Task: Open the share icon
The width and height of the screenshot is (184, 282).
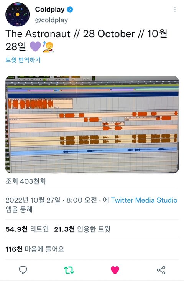Action: click(161, 270)
